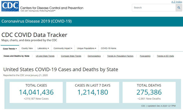Viewport: 183px width, 110px height.
Task: Open Trends in ED Visits link
Action: 165,56
